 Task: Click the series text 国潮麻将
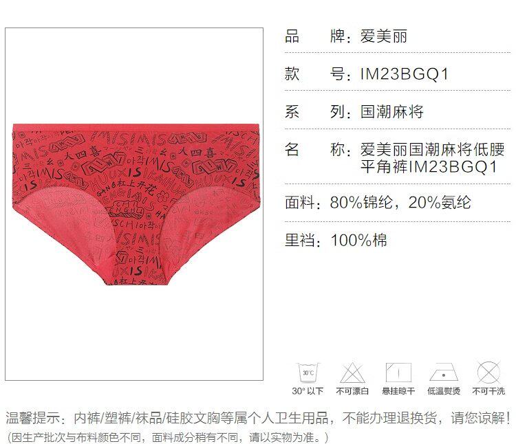pyautogui.click(x=391, y=112)
